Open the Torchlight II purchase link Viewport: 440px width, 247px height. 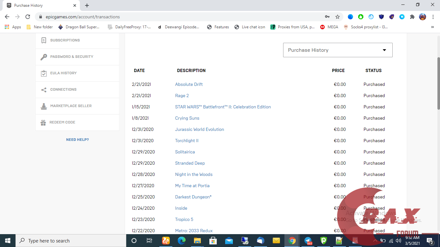click(x=187, y=141)
